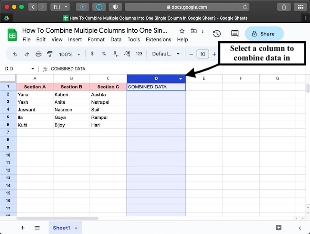Add a new sheet with plus
The width and height of the screenshot is (310, 234).
coord(22,228)
